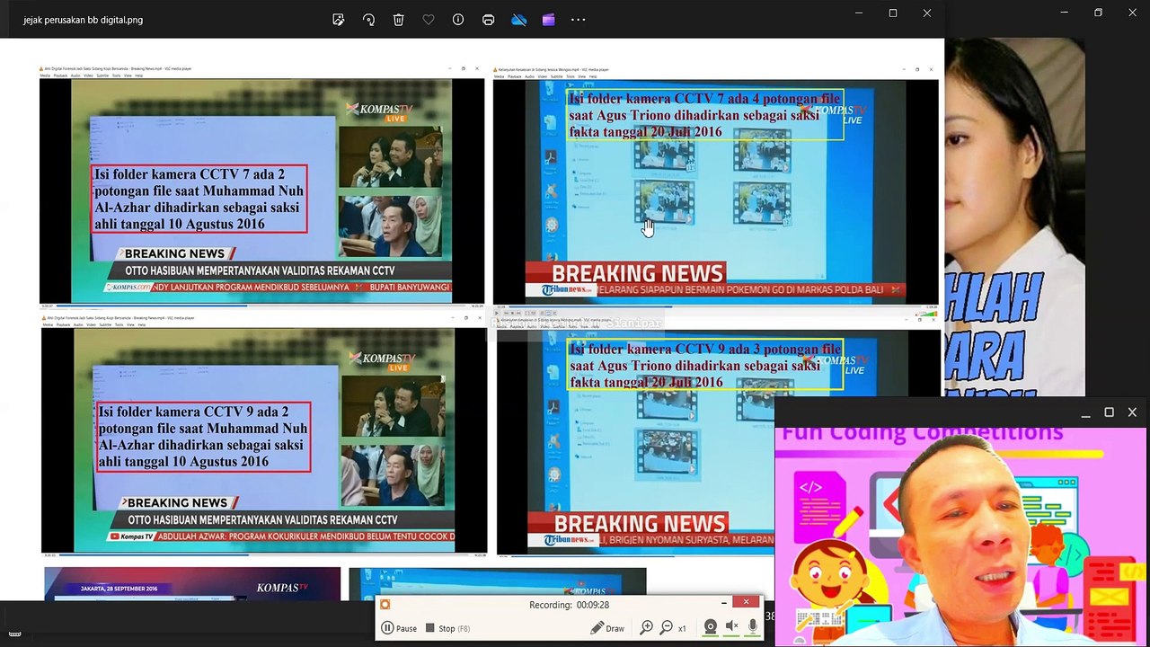Open the purple Clipchamp video icon
The width and height of the screenshot is (1150, 647).
tap(548, 20)
